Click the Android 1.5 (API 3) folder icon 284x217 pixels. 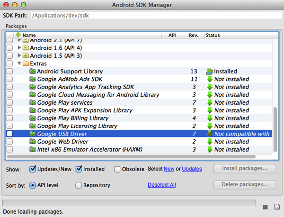coord(26,55)
